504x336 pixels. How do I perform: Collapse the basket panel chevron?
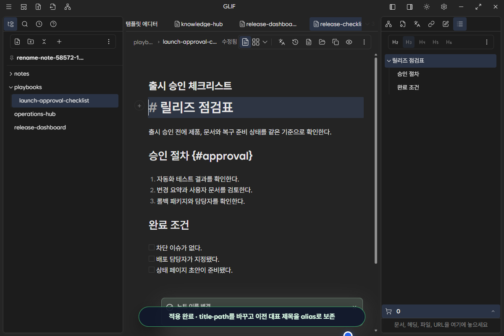click(x=493, y=311)
